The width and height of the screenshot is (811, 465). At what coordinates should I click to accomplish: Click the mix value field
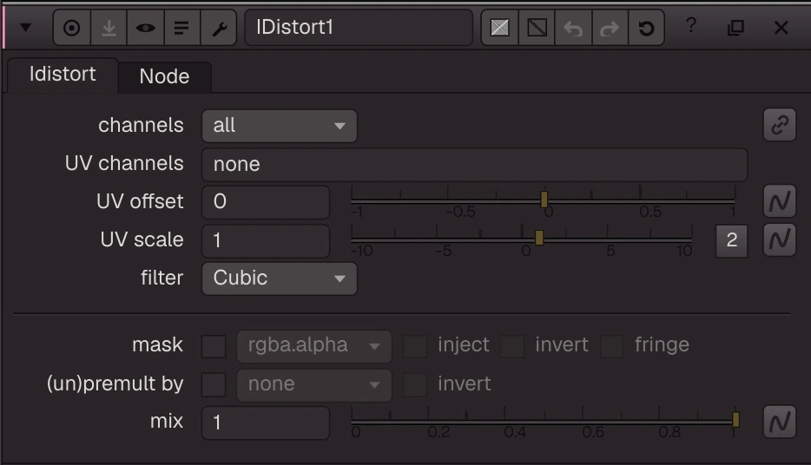click(266, 422)
